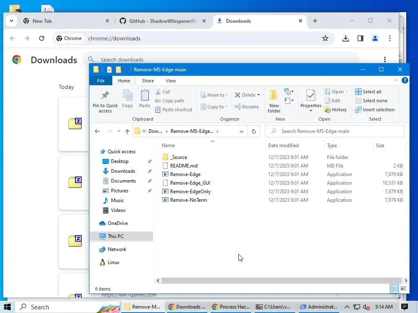Image resolution: width=418 pixels, height=313 pixels.
Task: Click Invert selection in ribbon
Action: 375,110
